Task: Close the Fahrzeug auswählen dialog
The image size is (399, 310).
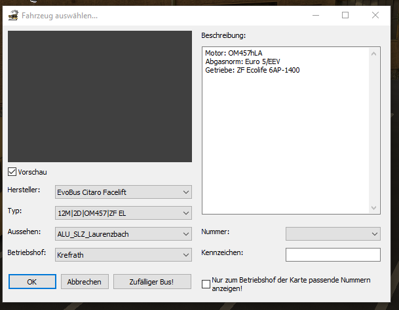Action: click(376, 14)
